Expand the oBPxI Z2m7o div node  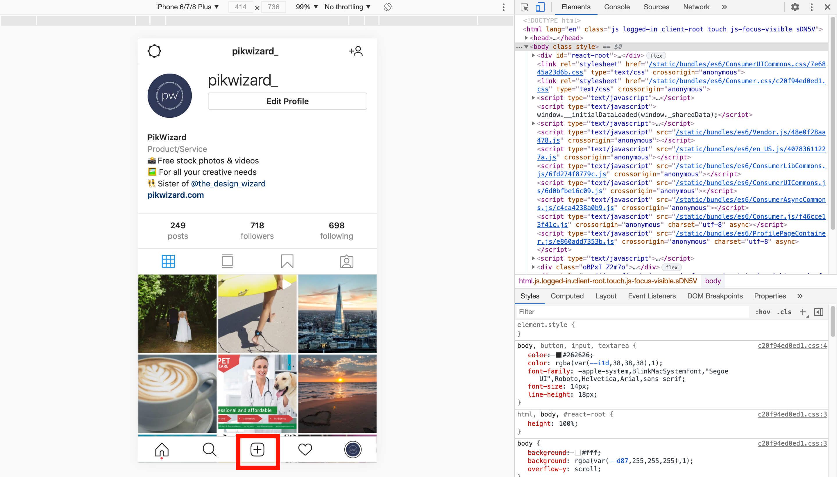(x=533, y=267)
